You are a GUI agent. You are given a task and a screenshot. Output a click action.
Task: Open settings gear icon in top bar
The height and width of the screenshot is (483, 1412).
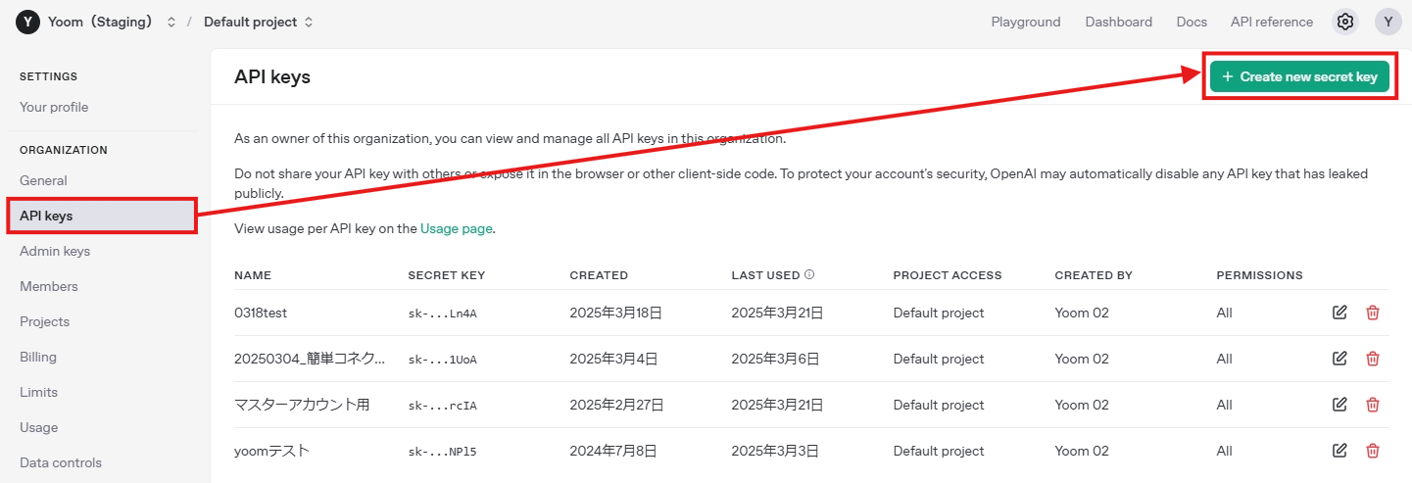[1345, 22]
